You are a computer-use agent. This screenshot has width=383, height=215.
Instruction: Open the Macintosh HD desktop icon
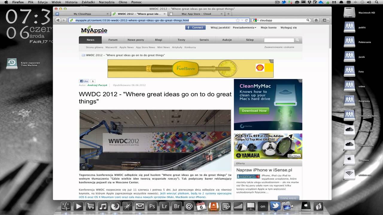tap(349, 12)
